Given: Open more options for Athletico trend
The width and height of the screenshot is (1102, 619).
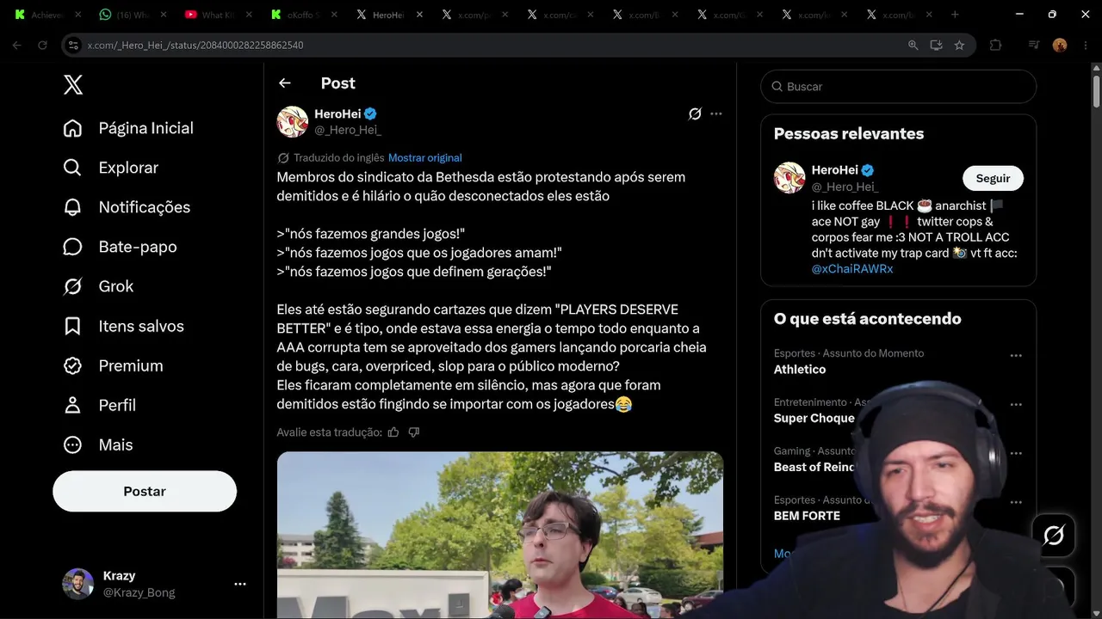Looking at the screenshot, I should tap(1016, 355).
